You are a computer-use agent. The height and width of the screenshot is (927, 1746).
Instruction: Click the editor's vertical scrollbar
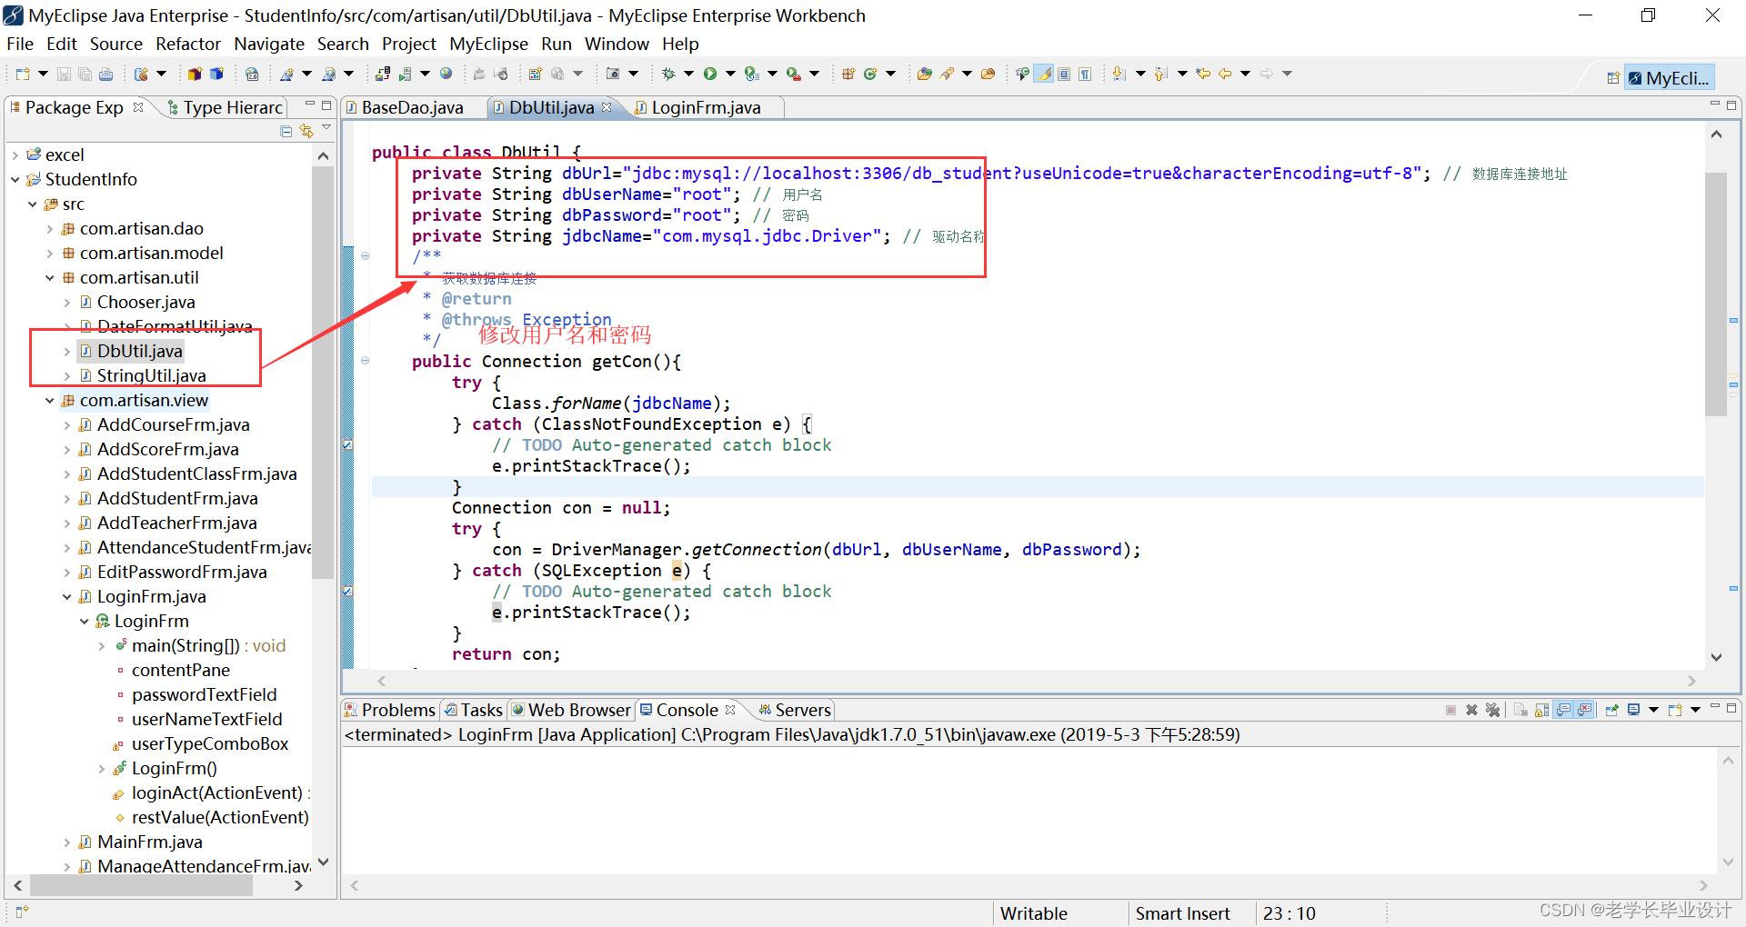[1716, 273]
